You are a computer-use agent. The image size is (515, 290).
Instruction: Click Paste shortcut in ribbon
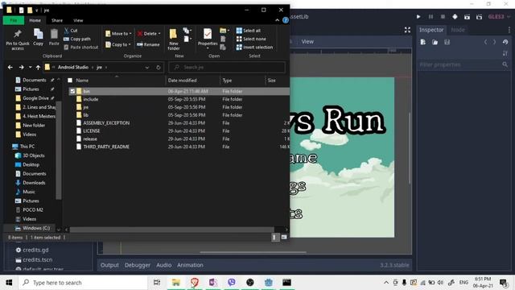coord(80,48)
